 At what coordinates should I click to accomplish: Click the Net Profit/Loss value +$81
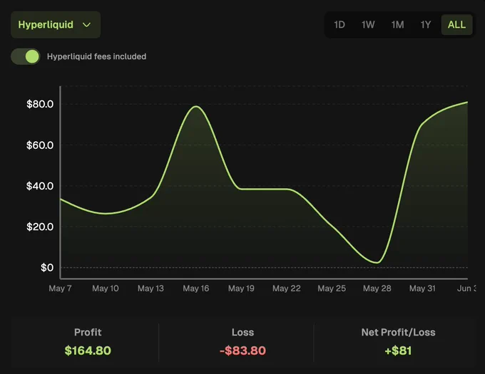click(399, 350)
